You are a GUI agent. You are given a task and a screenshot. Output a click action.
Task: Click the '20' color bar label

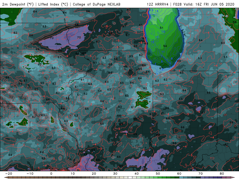(x=94, y=174)
